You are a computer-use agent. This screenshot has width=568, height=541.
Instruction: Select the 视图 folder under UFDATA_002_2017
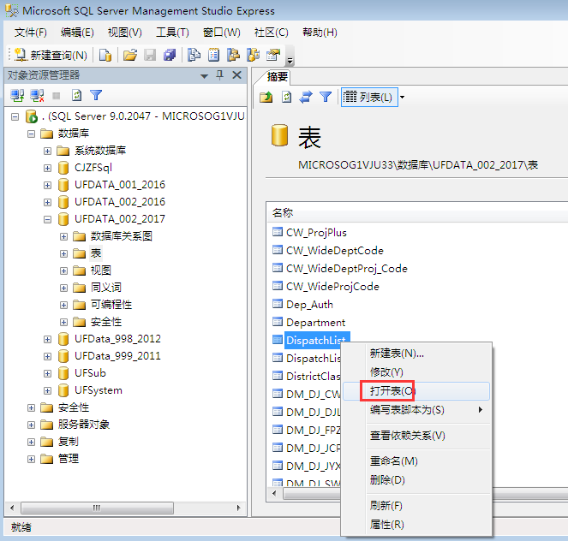pyautogui.click(x=100, y=270)
